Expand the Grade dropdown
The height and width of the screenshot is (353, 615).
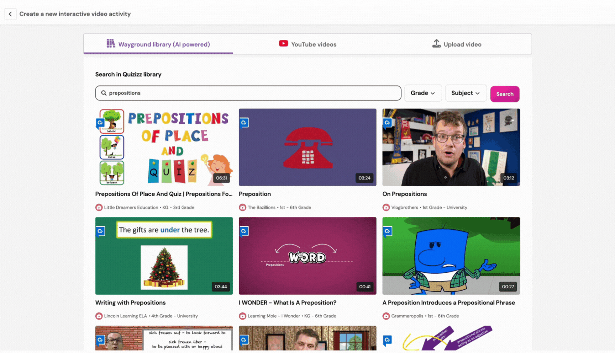(423, 93)
